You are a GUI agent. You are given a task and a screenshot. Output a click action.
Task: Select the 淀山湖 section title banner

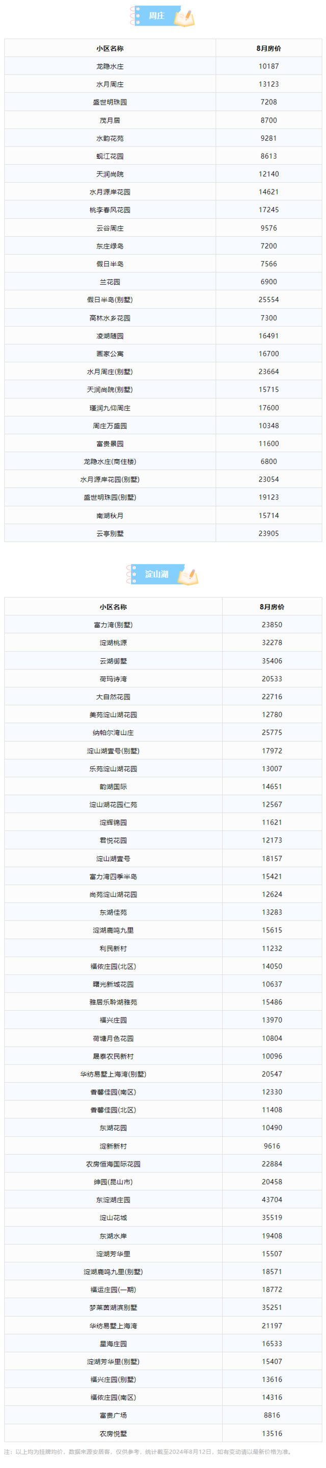pos(156,574)
